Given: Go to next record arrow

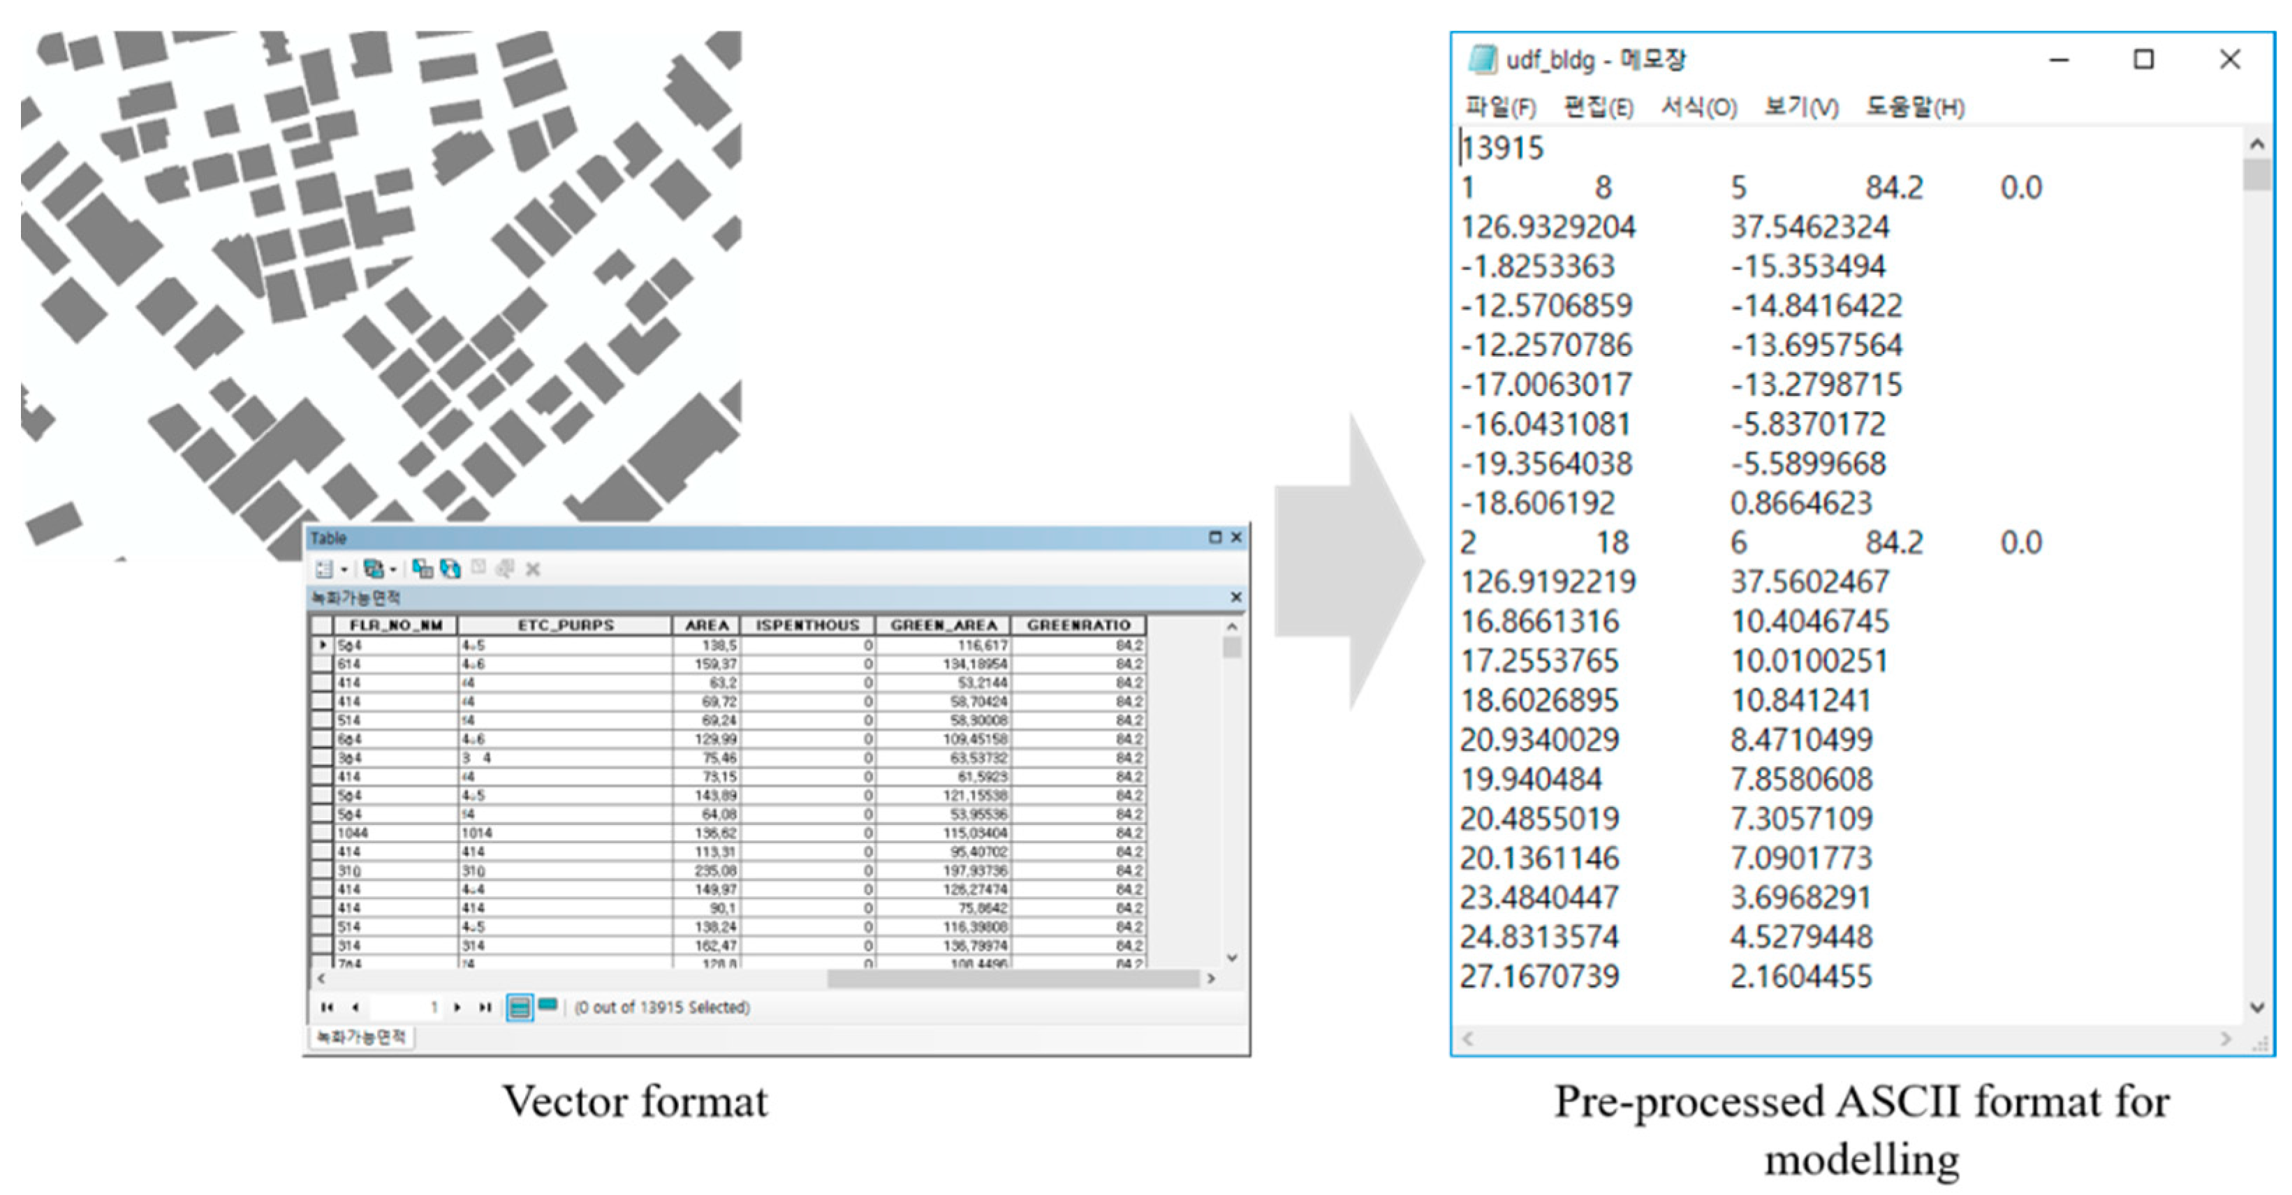Looking at the screenshot, I should 457,1007.
